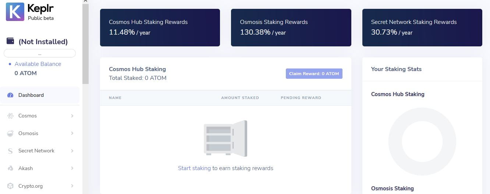Click the Cosmos atom icon
The width and height of the screenshot is (490, 194).
pyautogui.click(x=11, y=116)
